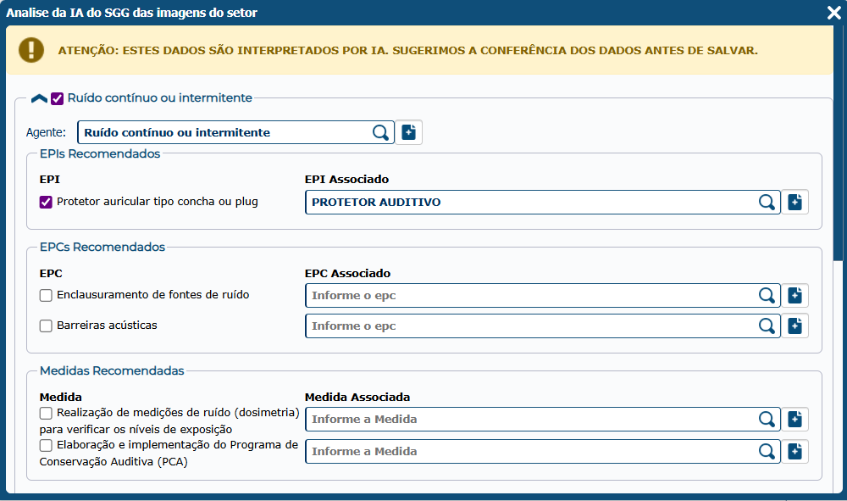The height and width of the screenshot is (501, 847).
Task: Click add icon for Enclausuramento EPC row
Action: [794, 295]
